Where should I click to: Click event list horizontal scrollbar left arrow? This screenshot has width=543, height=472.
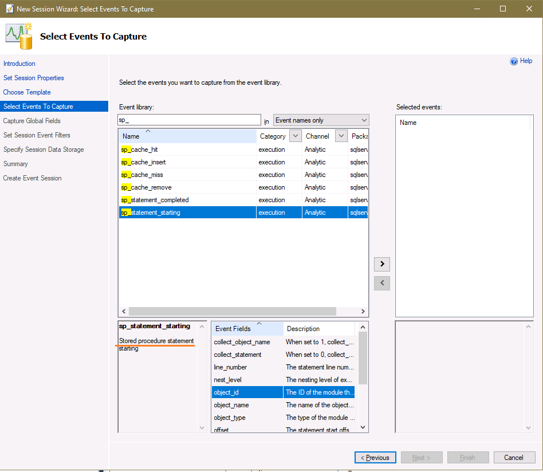pos(124,311)
